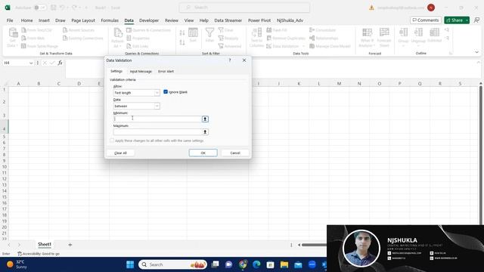Open Microsoft Edge from the taskbar
The height and width of the screenshot is (272, 484).
tap(256, 264)
